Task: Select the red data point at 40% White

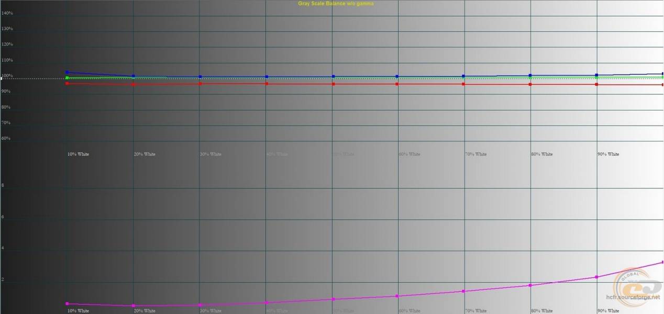Action: (267, 84)
